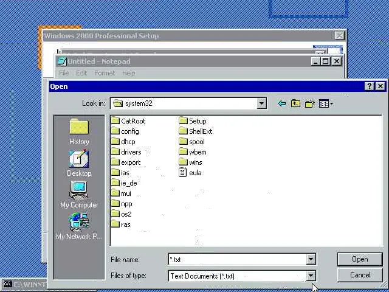Image resolution: width=389 pixels, height=292 pixels.
Task: Open Notepad Edit menu
Action: [x=81, y=73]
